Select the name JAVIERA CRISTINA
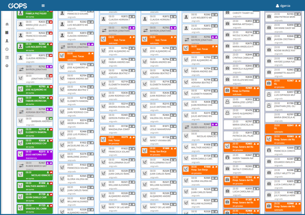The width and height of the screenshot is (305, 215). [285, 39]
